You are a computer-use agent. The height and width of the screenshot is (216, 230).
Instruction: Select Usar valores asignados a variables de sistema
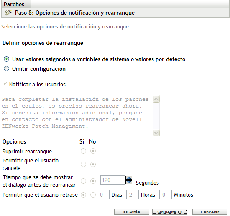pos(6,59)
